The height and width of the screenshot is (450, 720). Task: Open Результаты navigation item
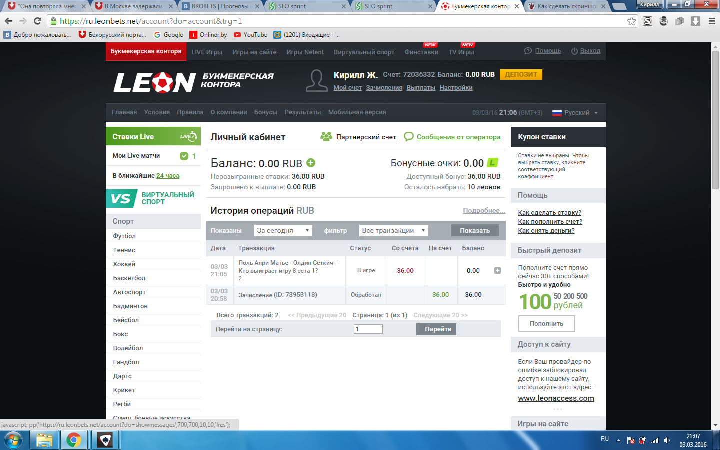303,112
